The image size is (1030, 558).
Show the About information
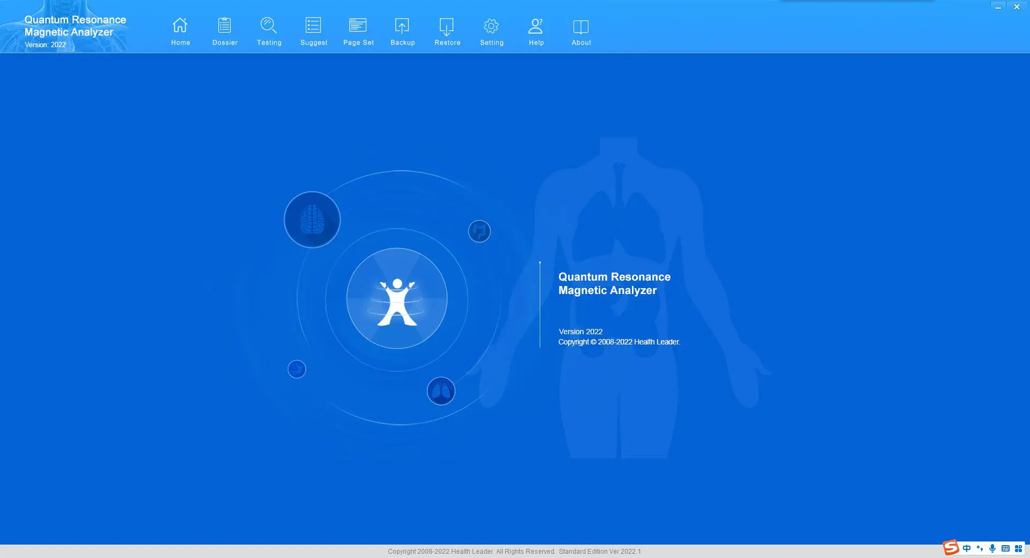coord(581,32)
